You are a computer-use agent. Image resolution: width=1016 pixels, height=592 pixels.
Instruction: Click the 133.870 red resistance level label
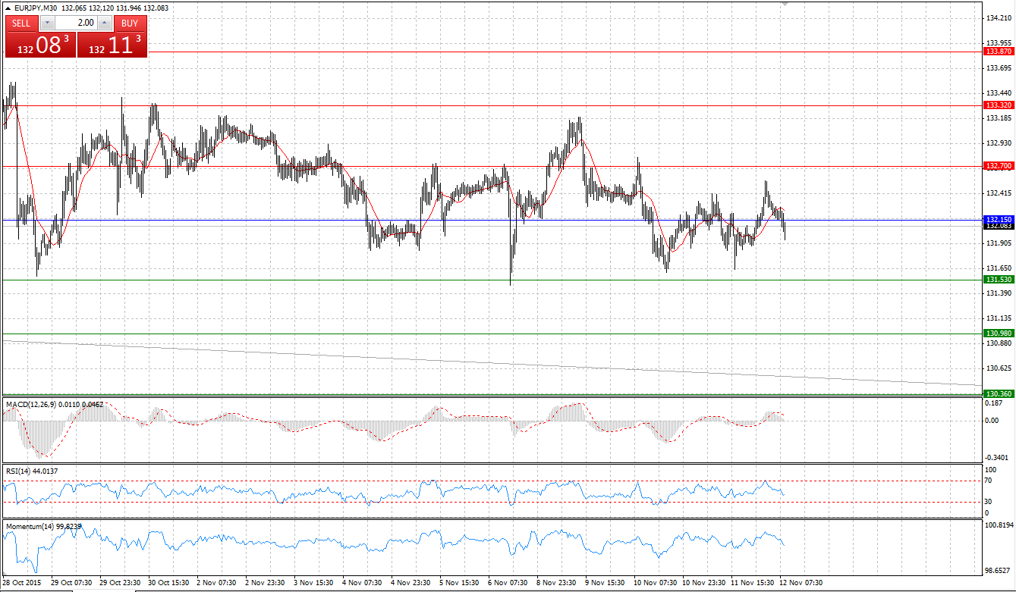pos(998,52)
